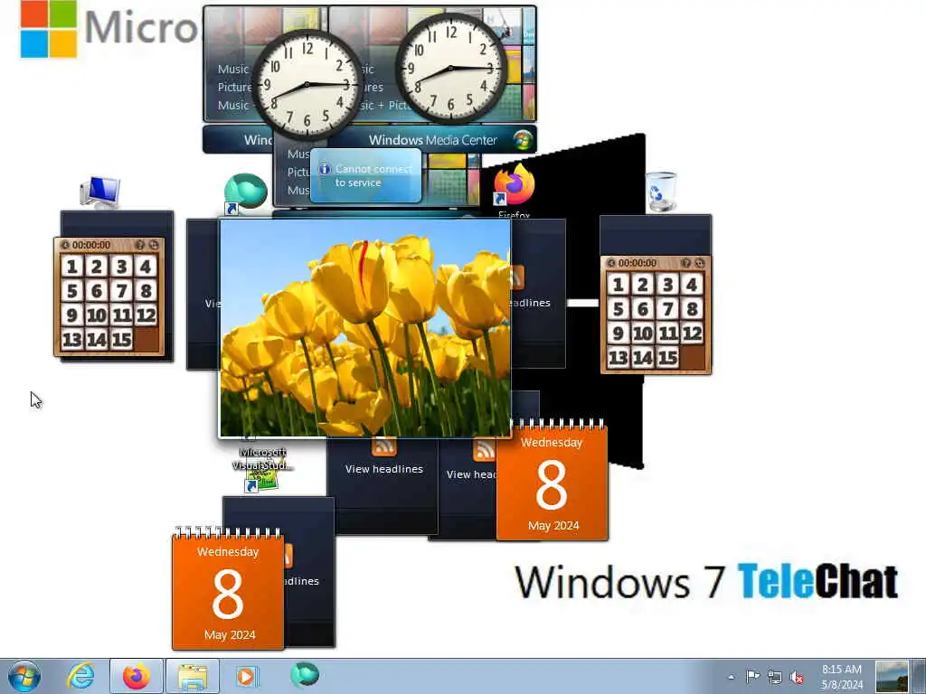Click the info icon in weather gadget

(x=325, y=169)
